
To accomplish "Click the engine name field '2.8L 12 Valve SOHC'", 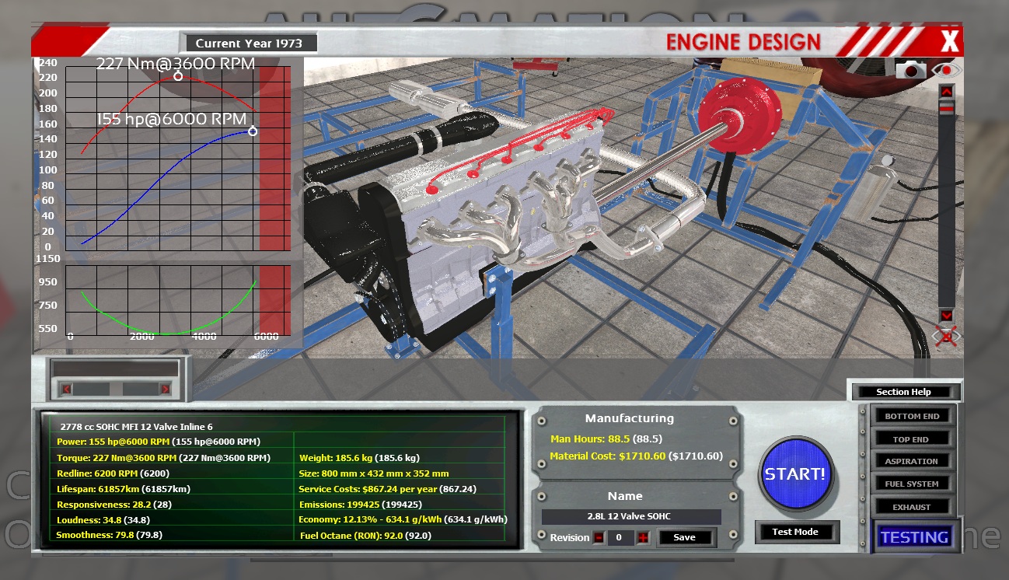I will 631,516.
